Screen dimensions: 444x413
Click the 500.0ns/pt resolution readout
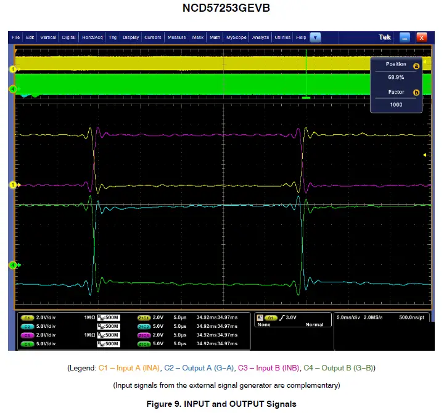pos(412,317)
